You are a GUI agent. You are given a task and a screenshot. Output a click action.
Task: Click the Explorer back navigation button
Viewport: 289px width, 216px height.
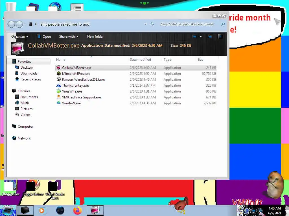[x=11, y=24]
